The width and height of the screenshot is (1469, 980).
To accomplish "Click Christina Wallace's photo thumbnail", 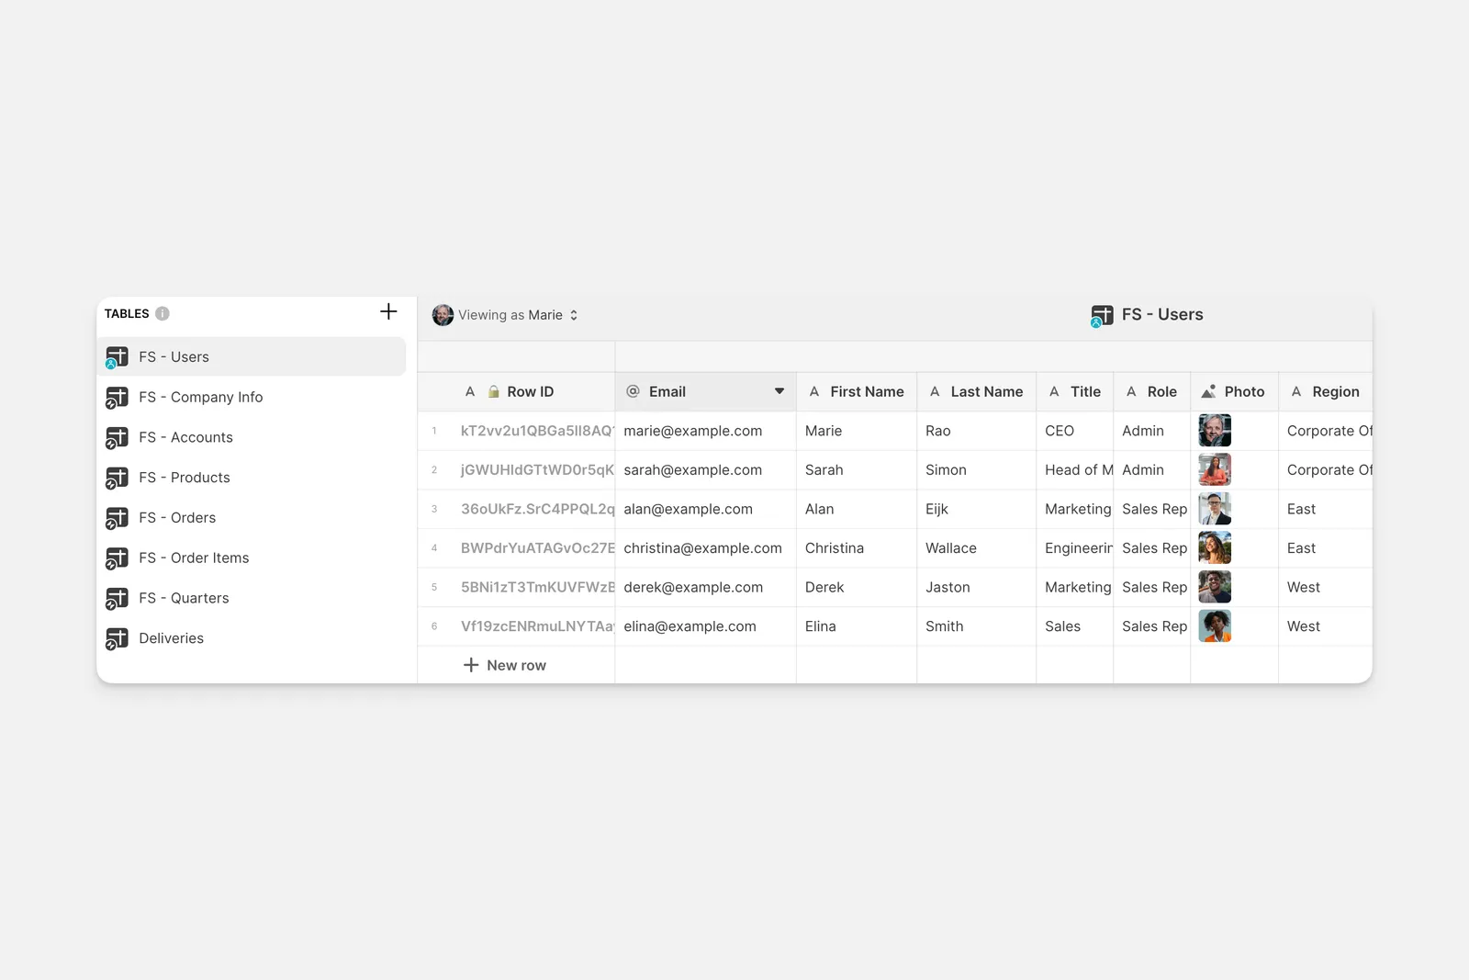I will [x=1215, y=548].
